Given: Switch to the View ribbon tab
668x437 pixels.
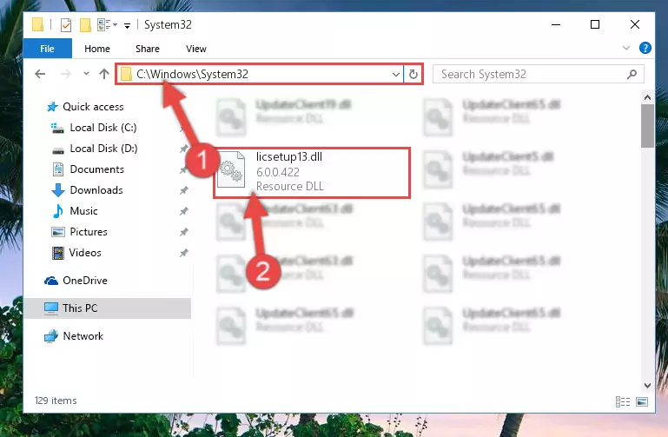Looking at the screenshot, I should (x=196, y=49).
